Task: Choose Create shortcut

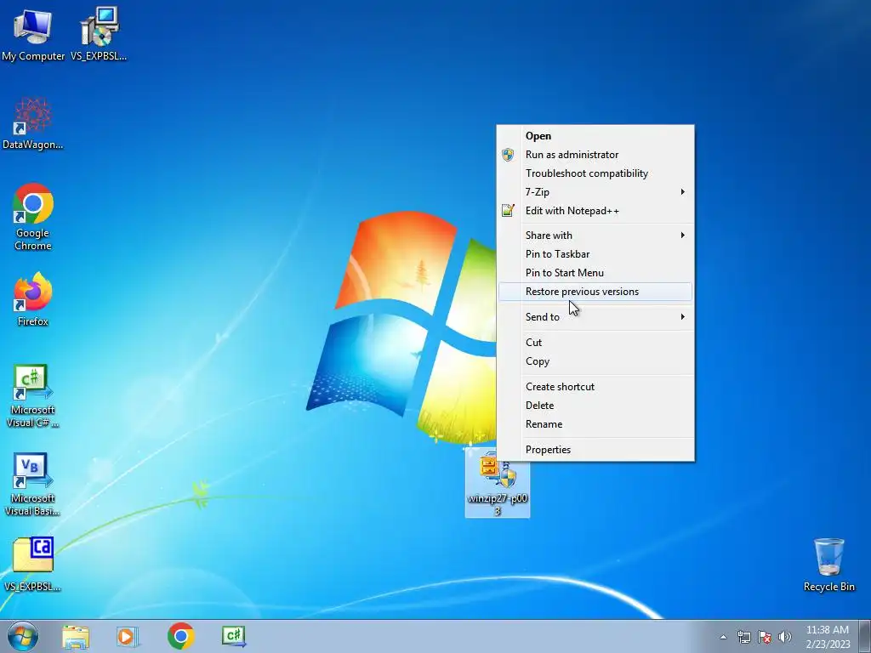Action: click(x=595, y=387)
